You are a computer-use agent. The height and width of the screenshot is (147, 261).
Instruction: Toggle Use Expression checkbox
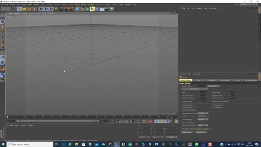[x=228, y=105]
